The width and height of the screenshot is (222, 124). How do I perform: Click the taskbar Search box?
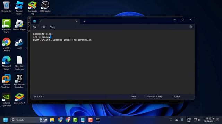(29, 120)
